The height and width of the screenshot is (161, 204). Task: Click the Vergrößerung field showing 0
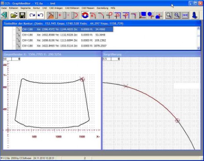pyautogui.click(x=115, y=59)
